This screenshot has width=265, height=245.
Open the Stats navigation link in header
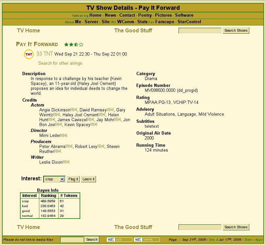142,22
